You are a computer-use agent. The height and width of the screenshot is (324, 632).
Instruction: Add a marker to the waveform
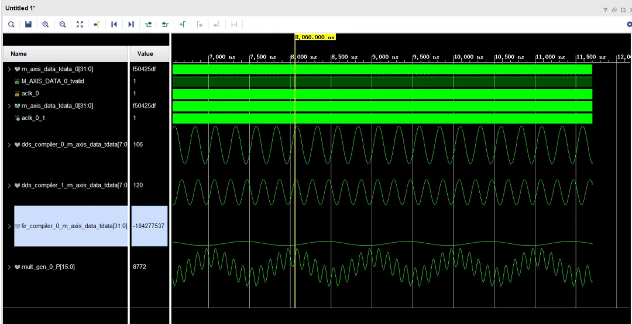pyautogui.click(x=183, y=24)
